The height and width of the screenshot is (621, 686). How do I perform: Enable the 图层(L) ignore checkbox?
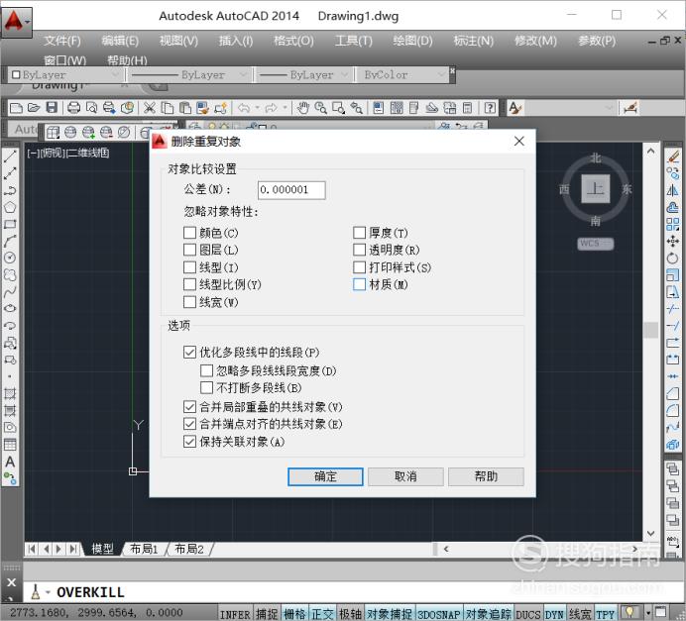pyautogui.click(x=189, y=250)
